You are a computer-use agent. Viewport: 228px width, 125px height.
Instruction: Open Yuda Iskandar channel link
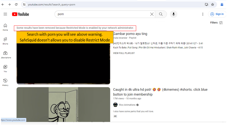click(120, 38)
